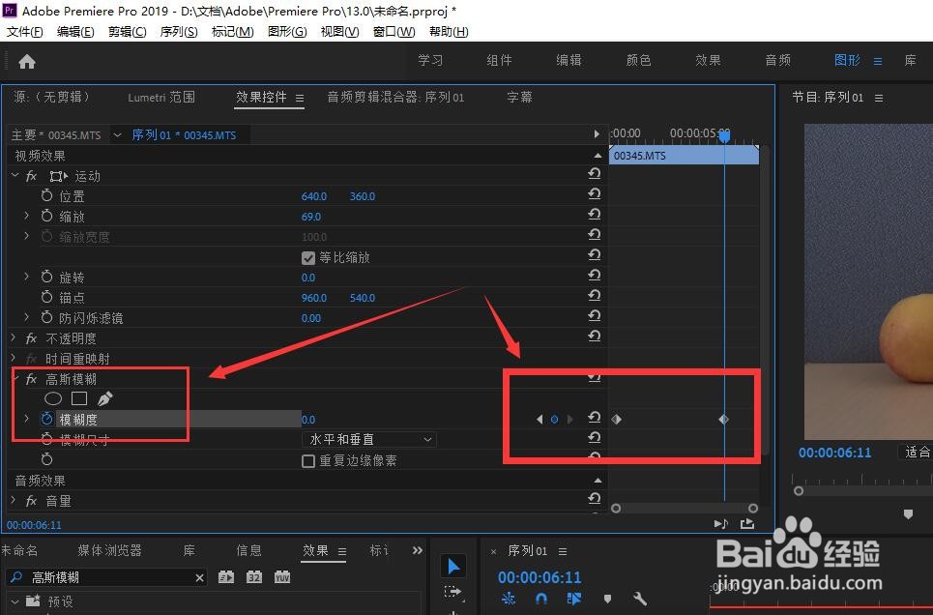Click the Home icon in the toolbar

point(26,60)
